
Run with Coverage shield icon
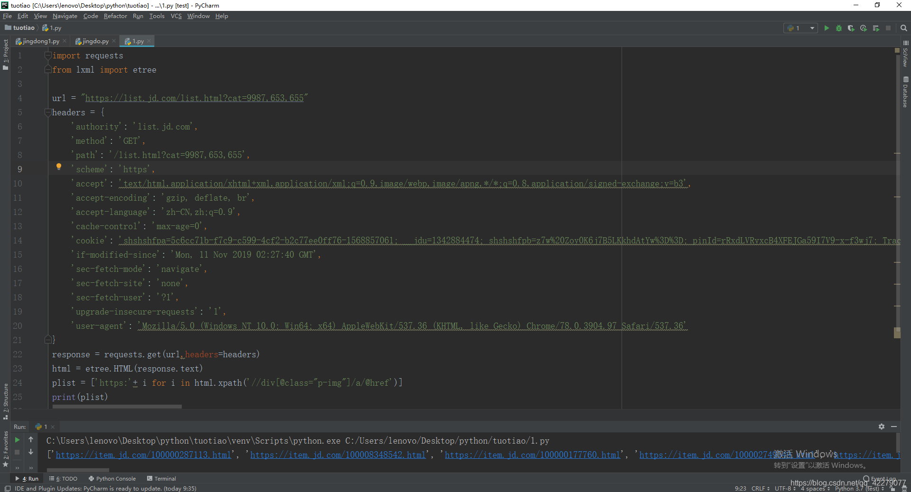point(851,28)
